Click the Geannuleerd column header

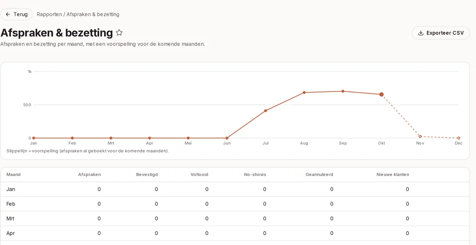tap(319, 174)
